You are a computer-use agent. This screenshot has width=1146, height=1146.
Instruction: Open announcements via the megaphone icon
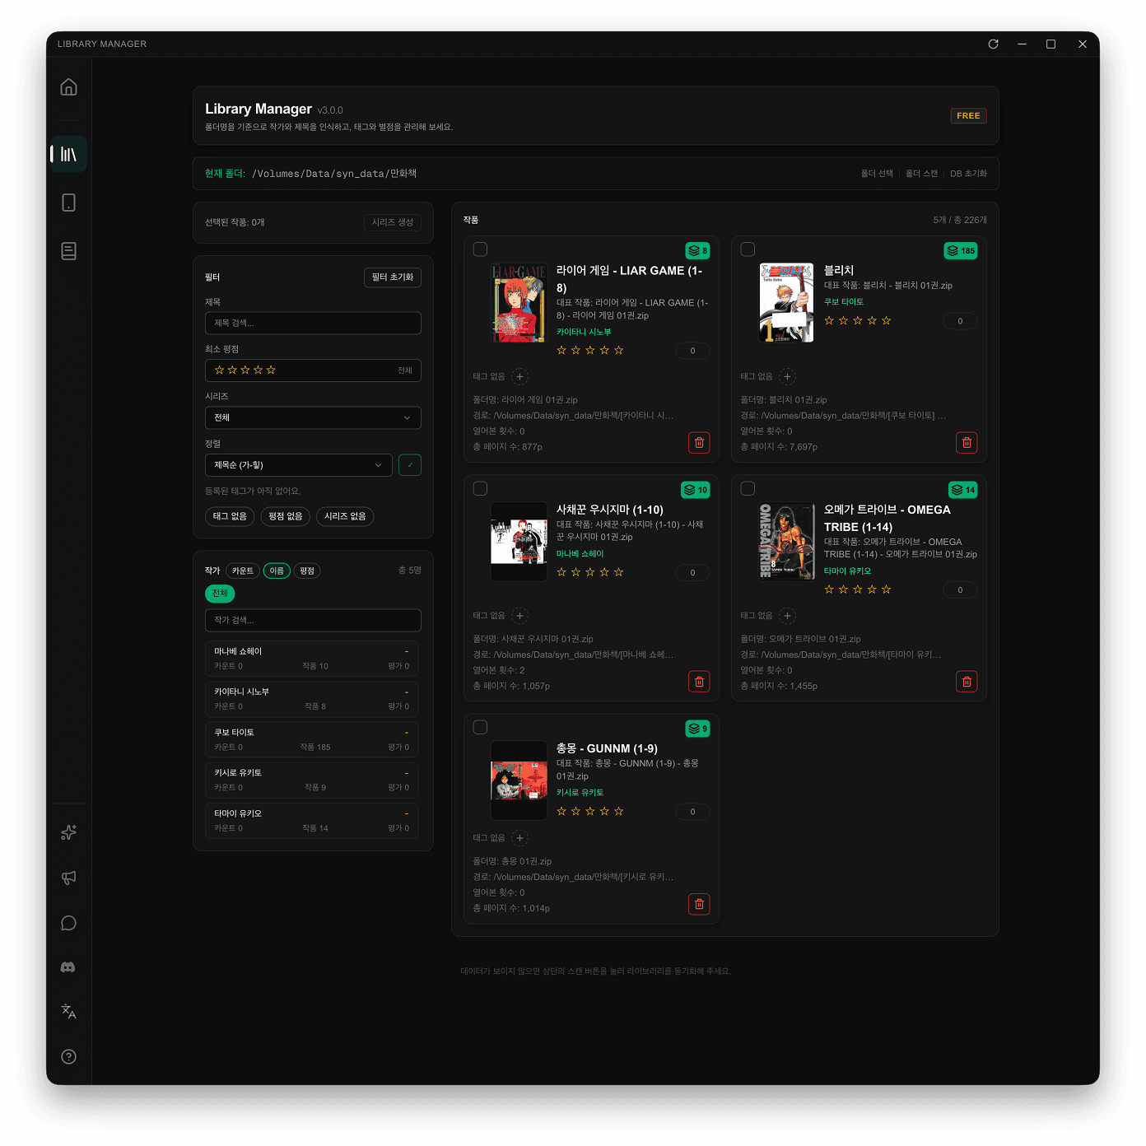click(x=68, y=878)
